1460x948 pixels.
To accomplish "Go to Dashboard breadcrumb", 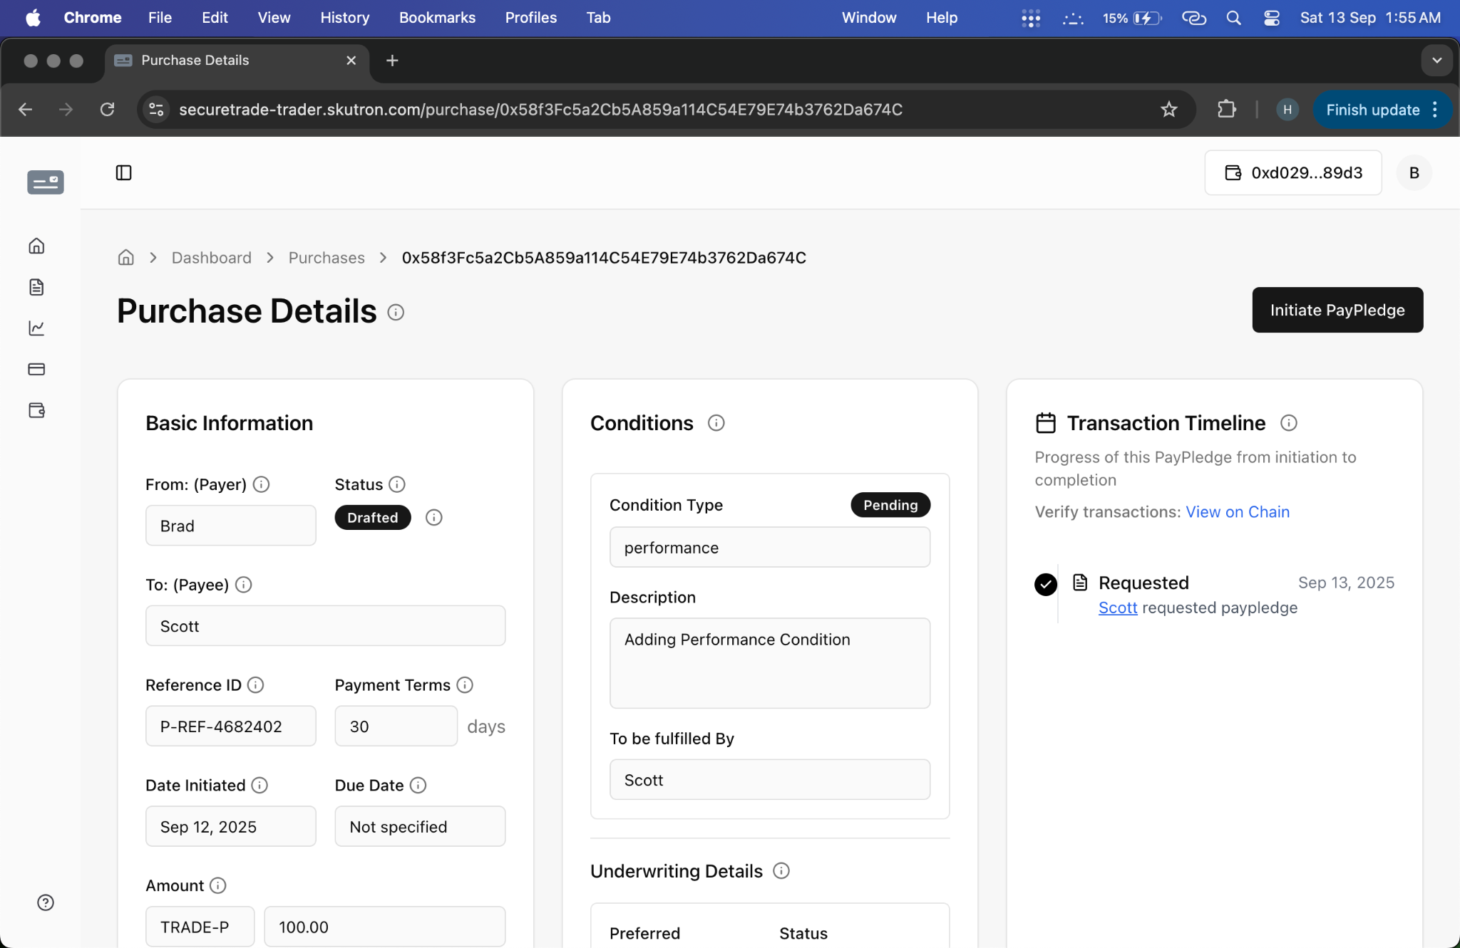I will [212, 257].
